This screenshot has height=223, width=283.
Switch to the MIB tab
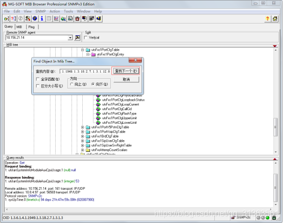click(19, 27)
